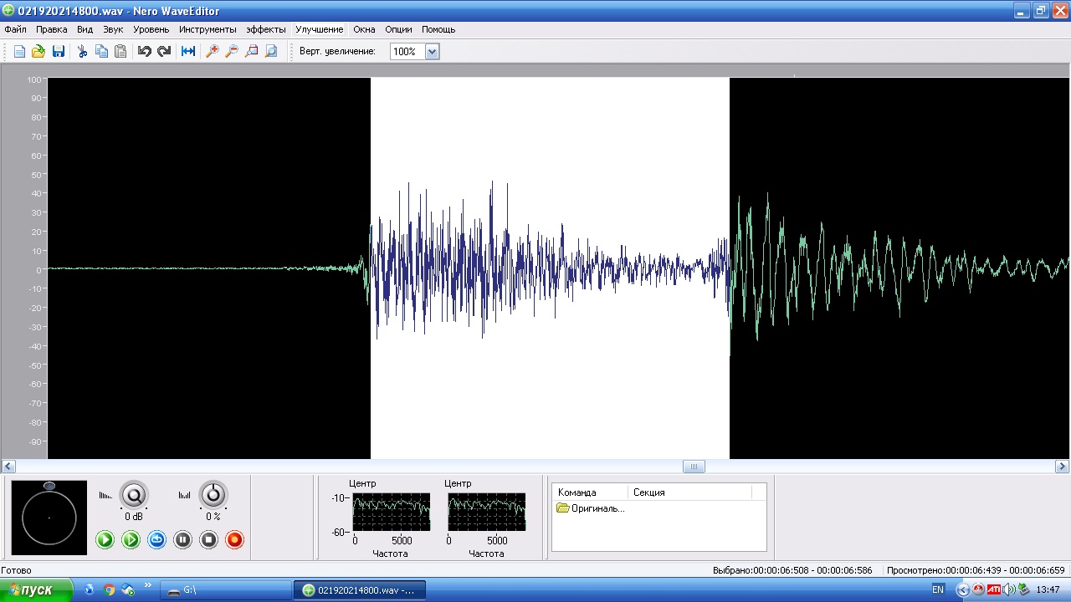Click the Просмотрено time range status text
This screenshot has height=602, width=1071.
pyautogui.click(x=976, y=570)
